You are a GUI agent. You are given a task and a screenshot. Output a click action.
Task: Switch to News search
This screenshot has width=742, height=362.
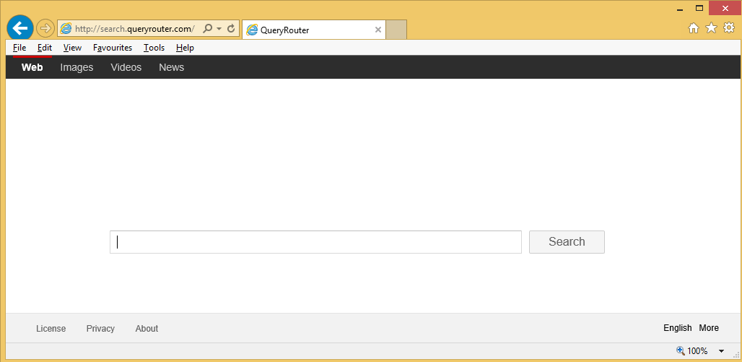[171, 67]
